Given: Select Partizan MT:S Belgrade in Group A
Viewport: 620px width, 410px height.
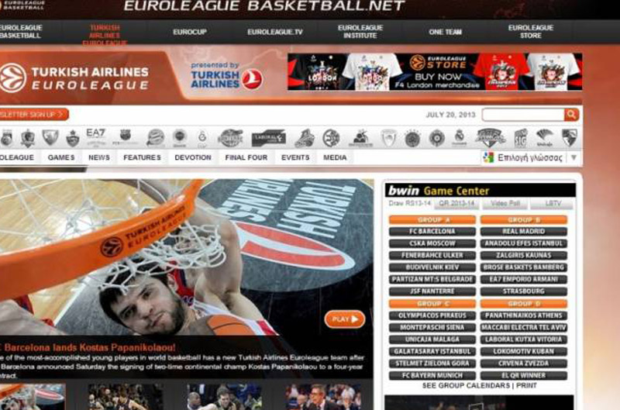Looking at the screenshot, I should 432,280.
